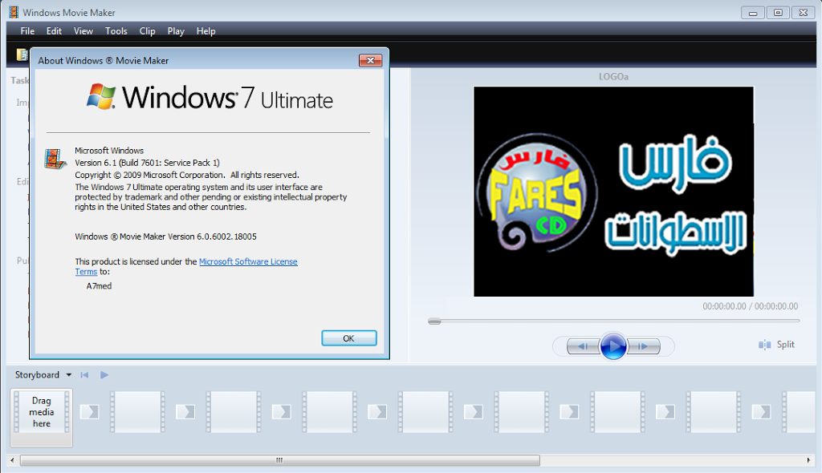
Task: Expand the Storyboard view dropdown
Action: coord(69,375)
